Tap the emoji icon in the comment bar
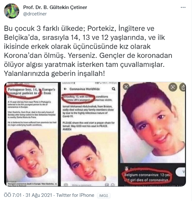The image size is (192, 201). pyautogui.click(x=112, y=185)
